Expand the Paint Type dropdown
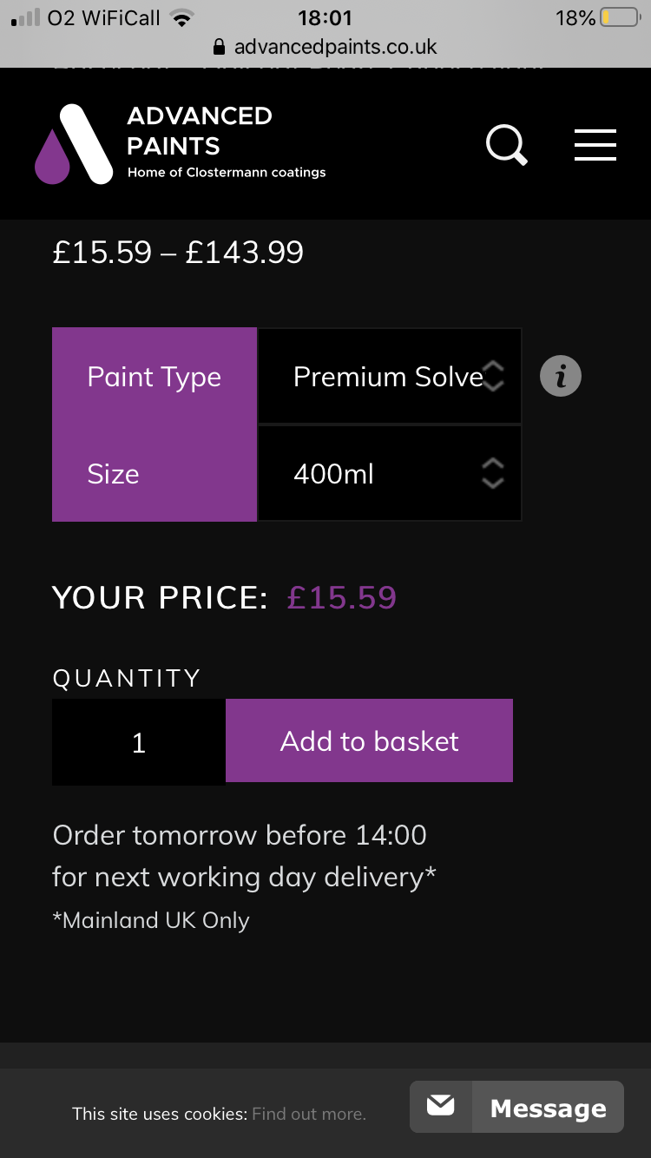The image size is (651, 1158). (x=390, y=376)
